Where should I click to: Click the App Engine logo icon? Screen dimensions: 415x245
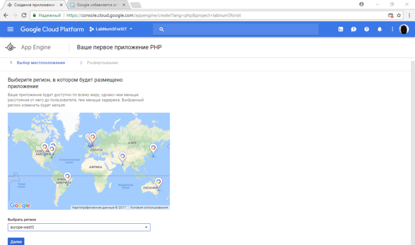coord(10,47)
